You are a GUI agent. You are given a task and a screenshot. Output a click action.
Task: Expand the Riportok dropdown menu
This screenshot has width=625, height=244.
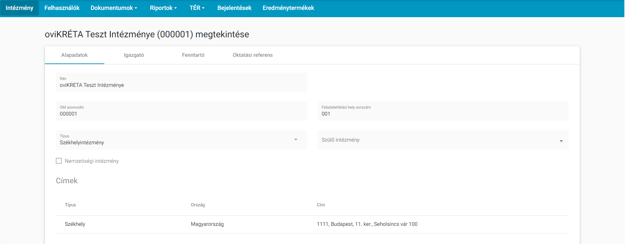click(163, 8)
